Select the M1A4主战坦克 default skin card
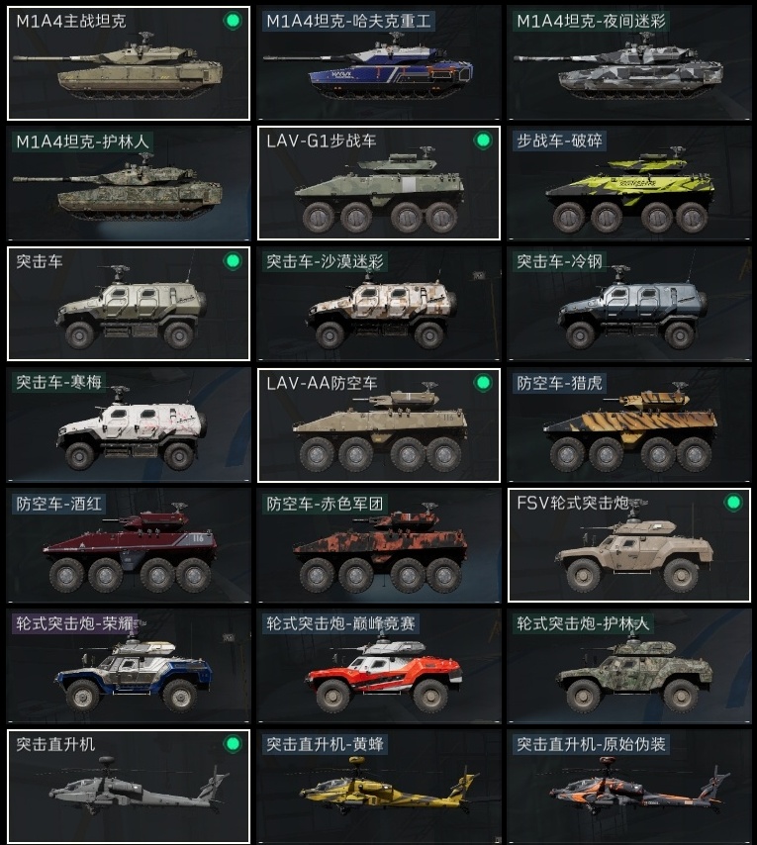 [x=129, y=63]
